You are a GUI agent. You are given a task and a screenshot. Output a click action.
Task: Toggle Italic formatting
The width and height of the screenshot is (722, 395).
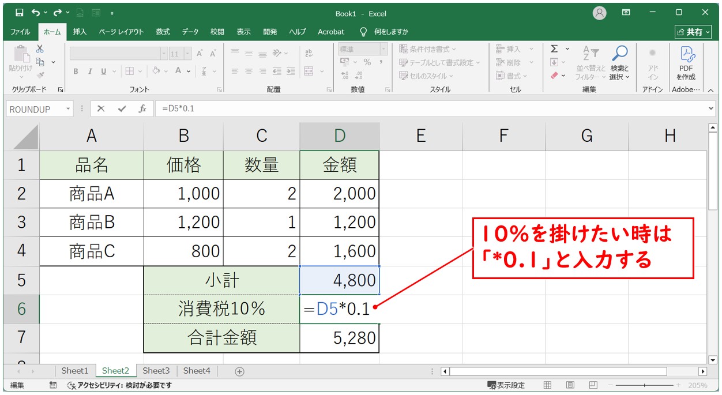[89, 72]
